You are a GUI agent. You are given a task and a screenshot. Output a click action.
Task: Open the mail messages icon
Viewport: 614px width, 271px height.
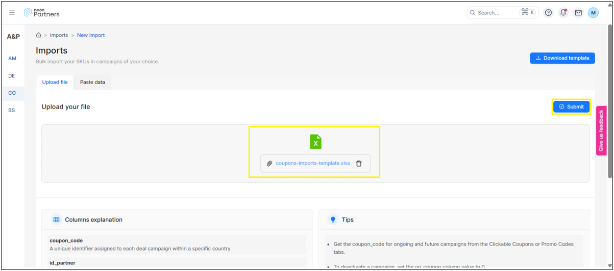click(578, 13)
